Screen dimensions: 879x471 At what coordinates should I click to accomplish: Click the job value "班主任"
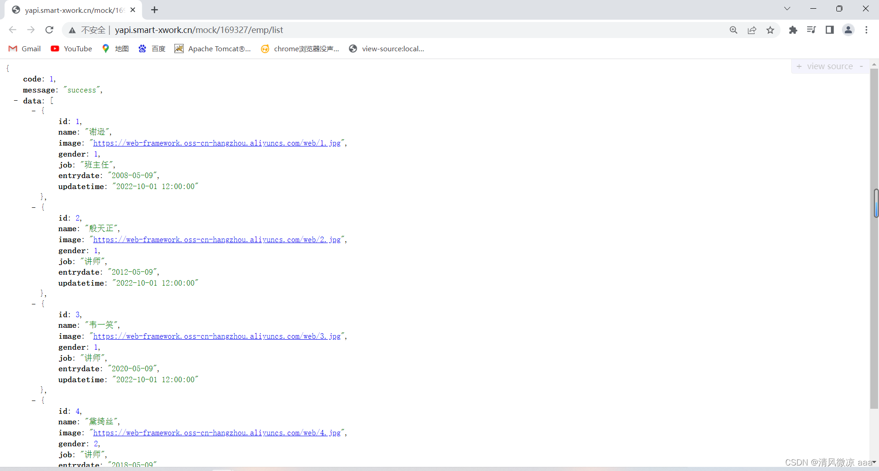[x=97, y=165]
